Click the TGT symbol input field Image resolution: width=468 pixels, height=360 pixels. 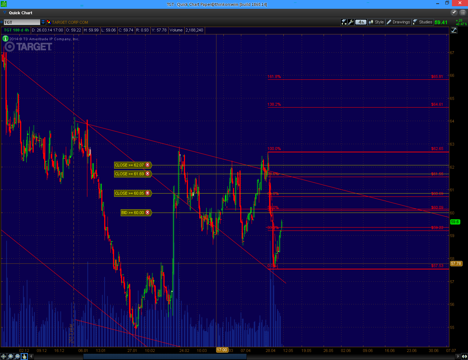coord(22,22)
